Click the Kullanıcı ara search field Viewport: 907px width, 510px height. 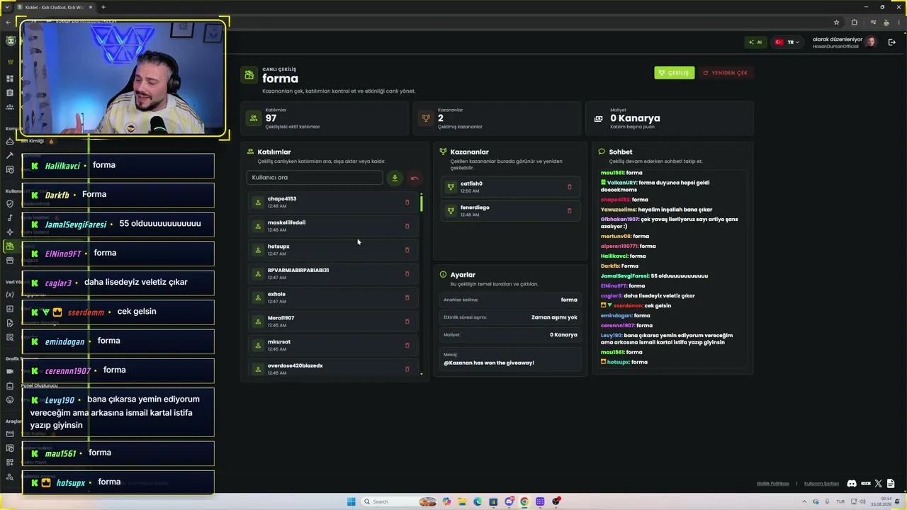(x=315, y=178)
